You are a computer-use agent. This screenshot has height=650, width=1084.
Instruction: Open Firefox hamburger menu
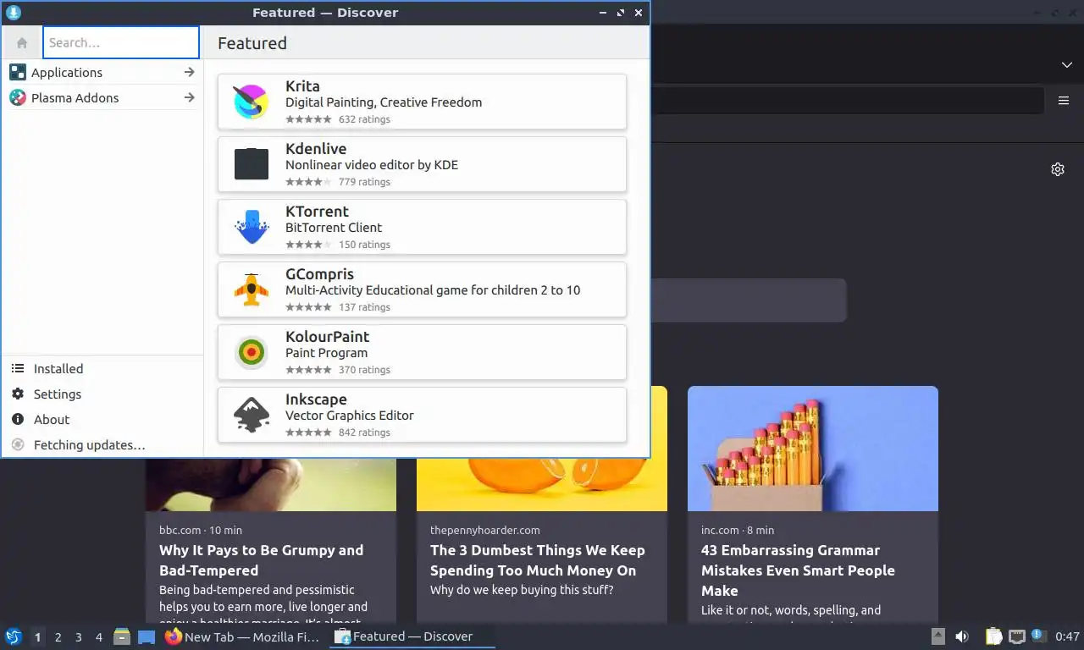pos(1064,101)
